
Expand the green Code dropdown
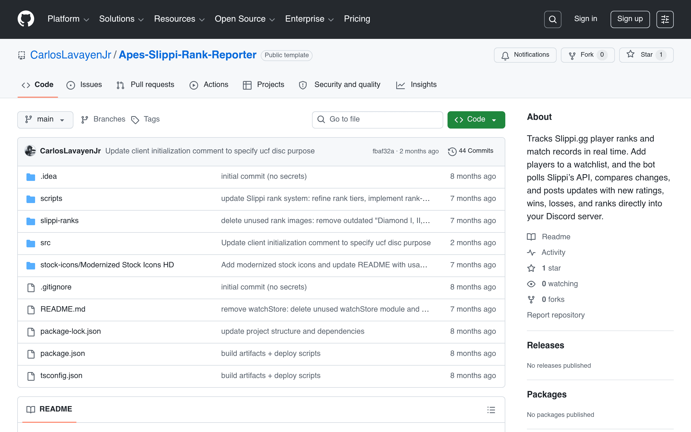(476, 119)
